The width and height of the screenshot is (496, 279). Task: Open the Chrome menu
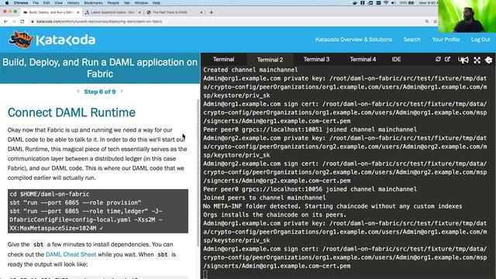click(x=21, y=3)
